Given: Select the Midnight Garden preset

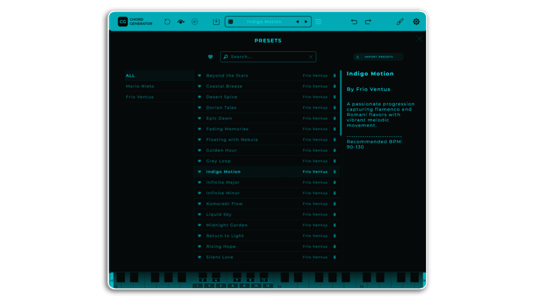Looking at the screenshot, I should point(228,225).
